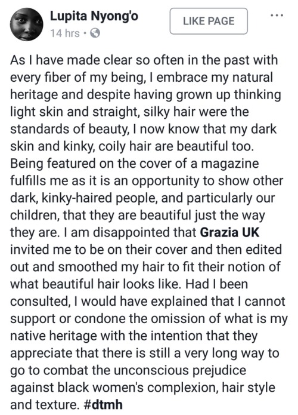The width and height of the screenshot is (298, 415).
Task: Click the line 'support or condone the omission'
Action: (149, 319)
